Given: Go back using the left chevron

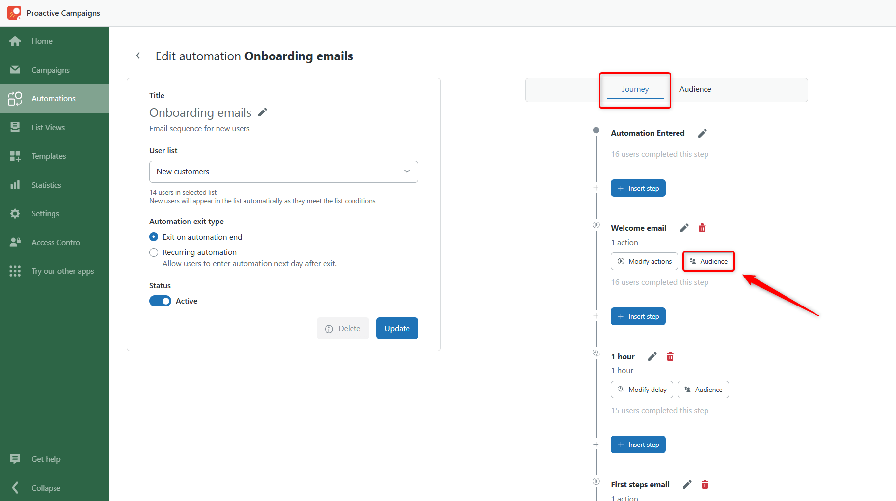Looking at the screenshot, I should pyautogui.click(x=138, y=56).
